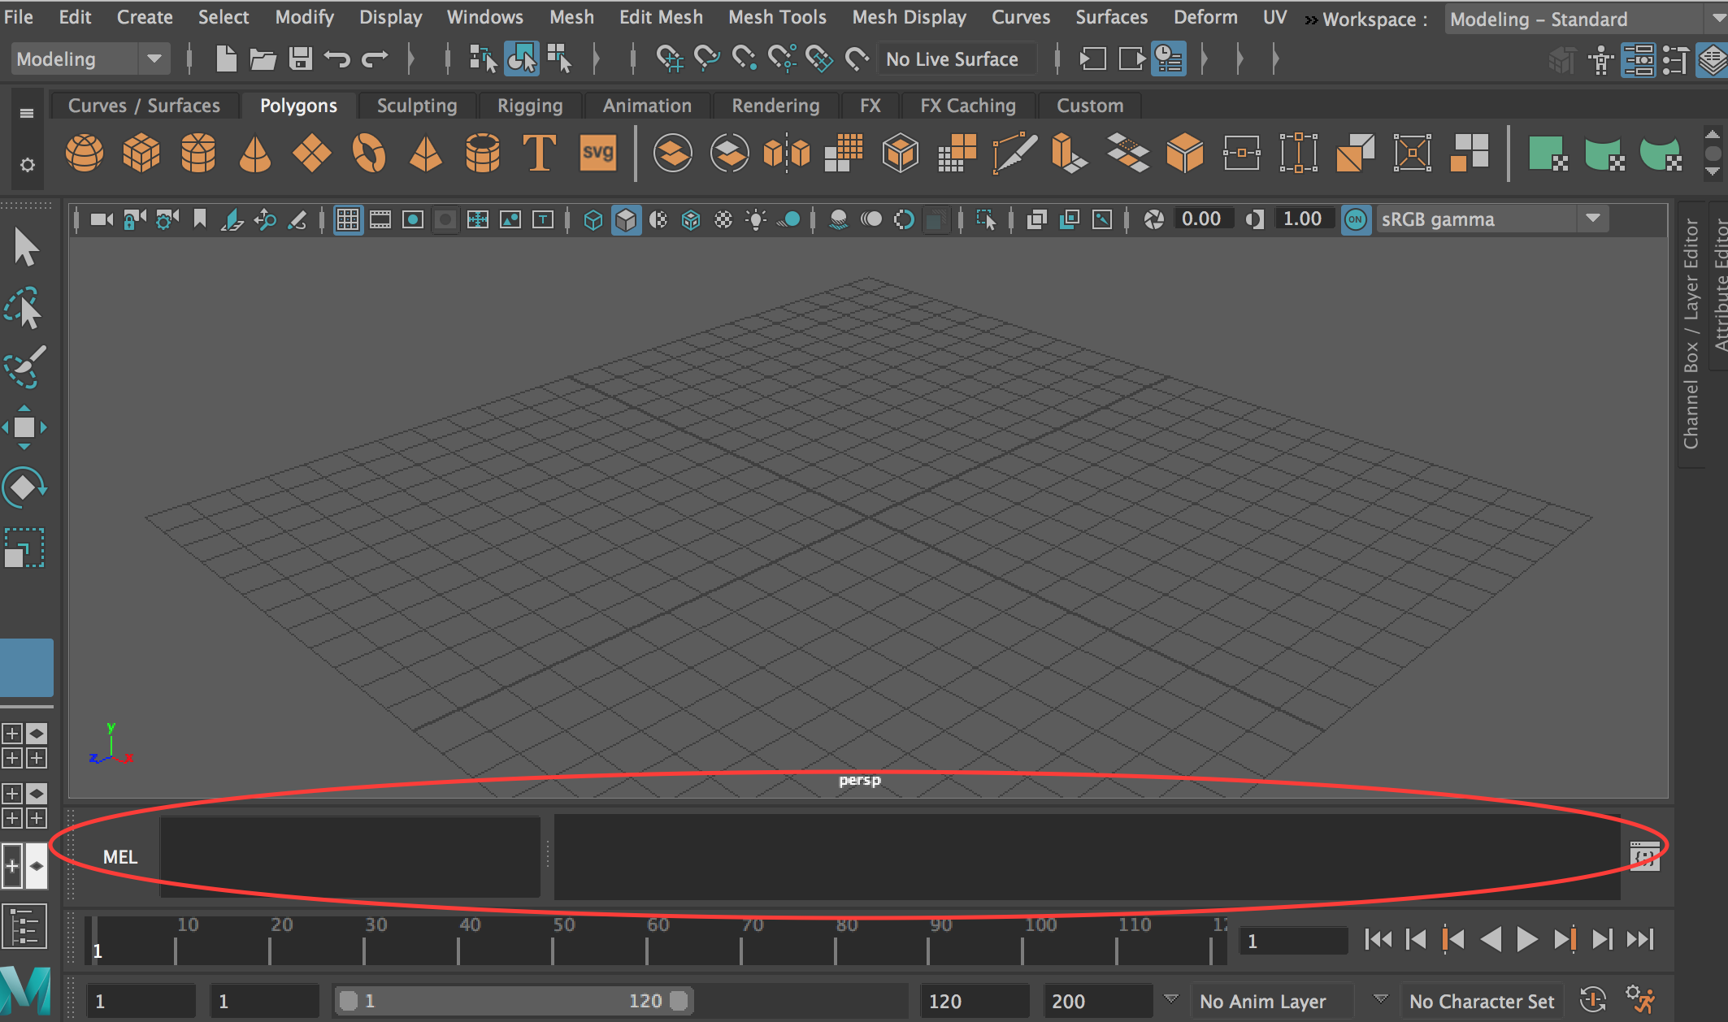The height and width of the screenshot is (1022, 1728).
Task: Open the Mesh Tools menu
Action: pos(777,17)
